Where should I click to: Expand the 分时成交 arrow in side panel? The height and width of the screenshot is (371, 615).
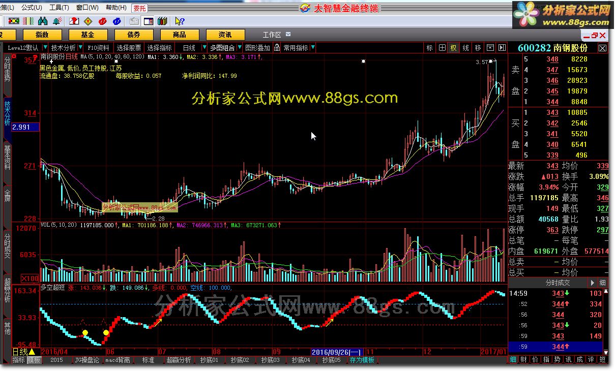coord(593,283)
